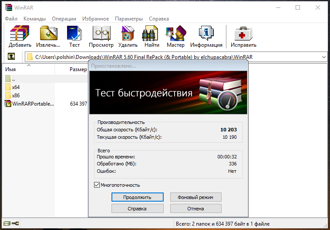This screenshot has height=230, width=330.
Task: Click current speed value 10 190
Action: coord(229,137)
